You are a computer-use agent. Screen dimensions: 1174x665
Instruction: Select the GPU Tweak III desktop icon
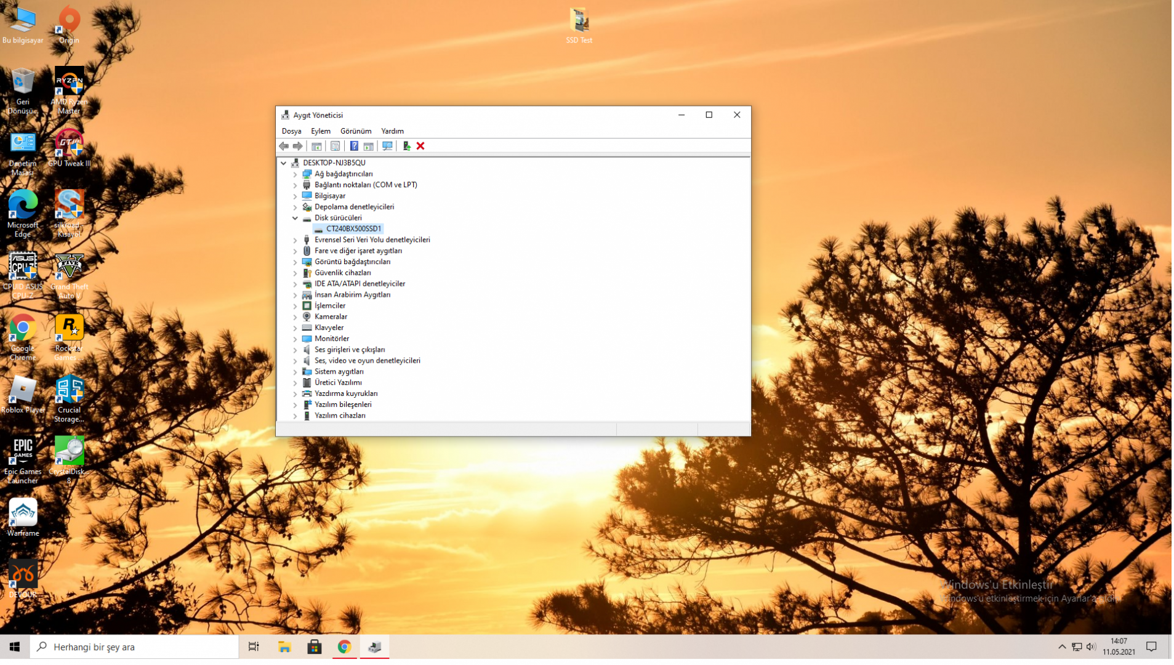point(69,148)
